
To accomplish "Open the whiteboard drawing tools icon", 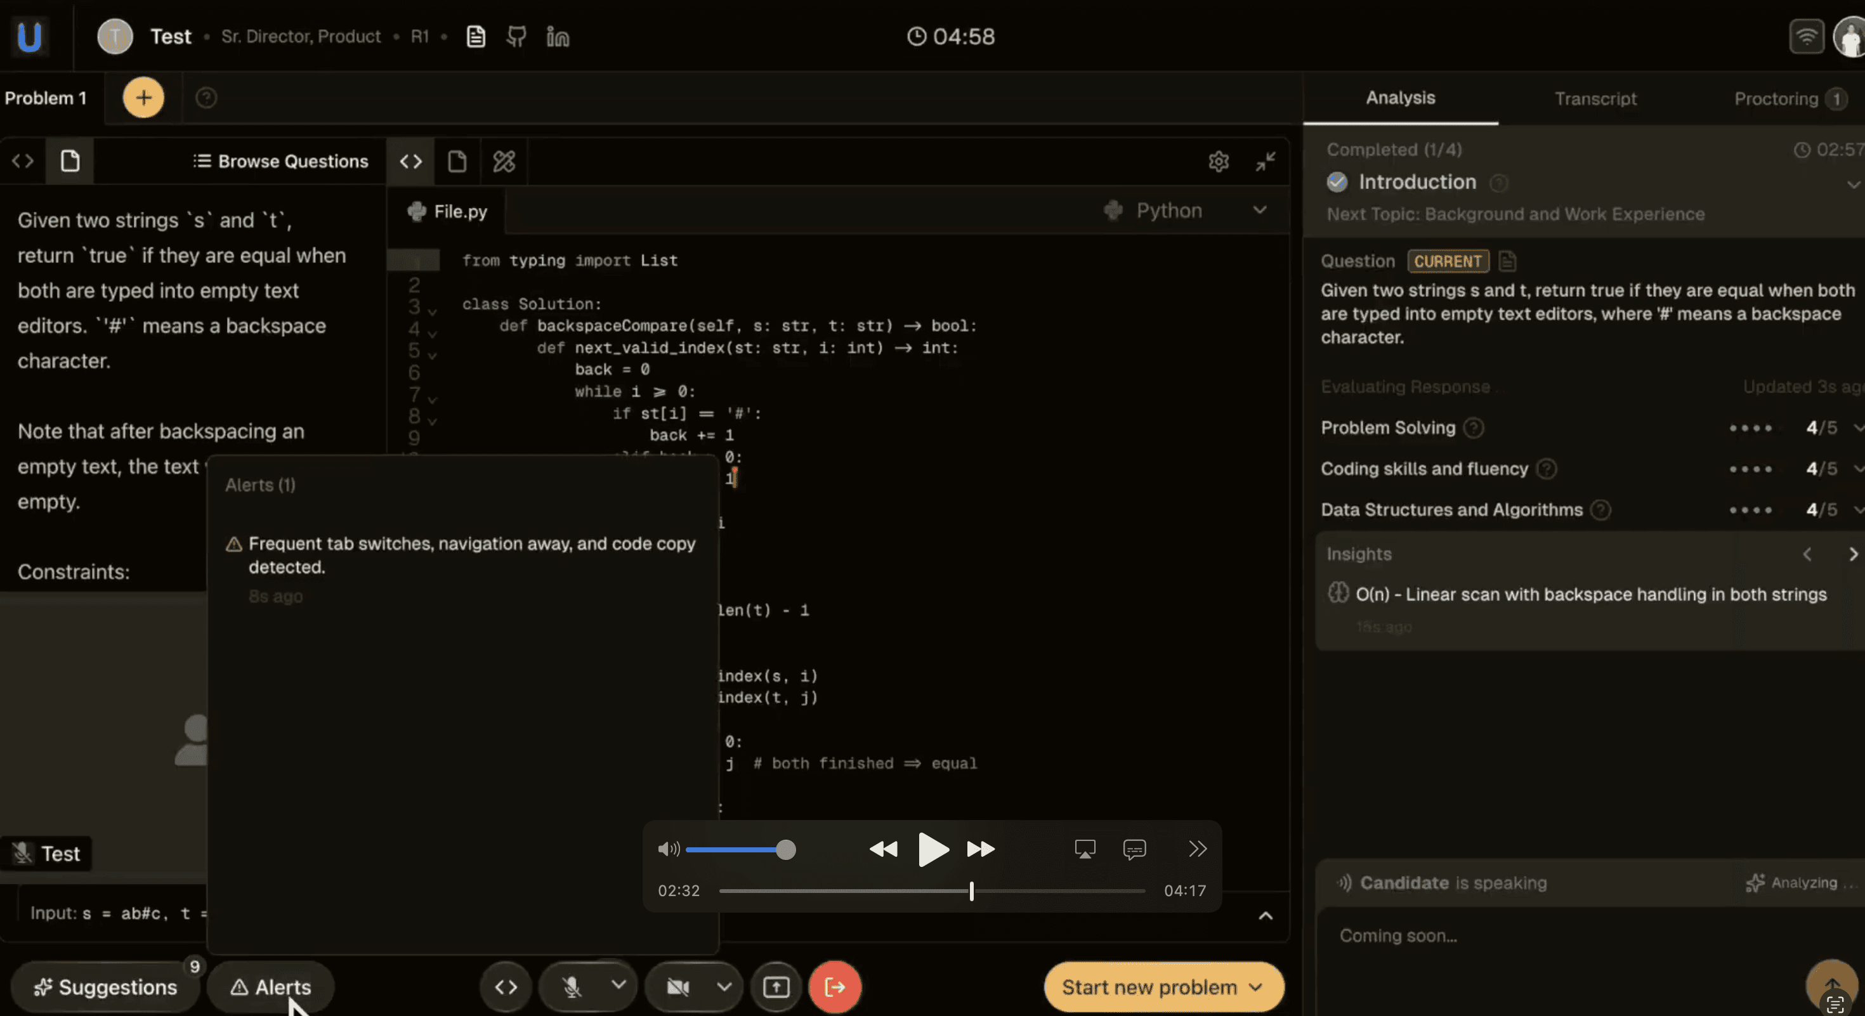I will tap(504, 161).
